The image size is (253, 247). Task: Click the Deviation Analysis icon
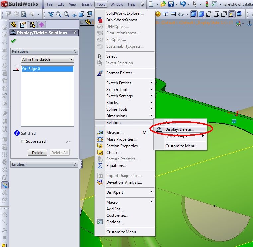pos(100,182)
